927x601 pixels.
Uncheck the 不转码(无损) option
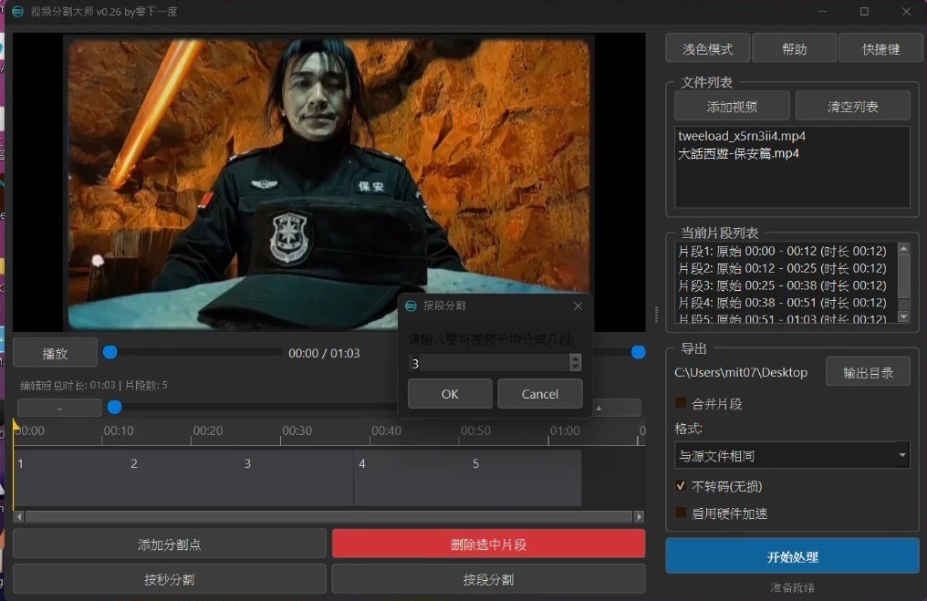(681, 486)
